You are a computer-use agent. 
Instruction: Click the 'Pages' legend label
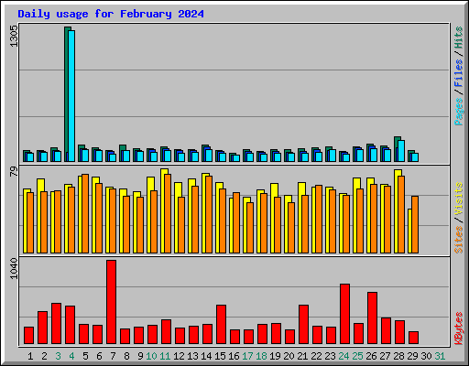(x=459, y=112)
